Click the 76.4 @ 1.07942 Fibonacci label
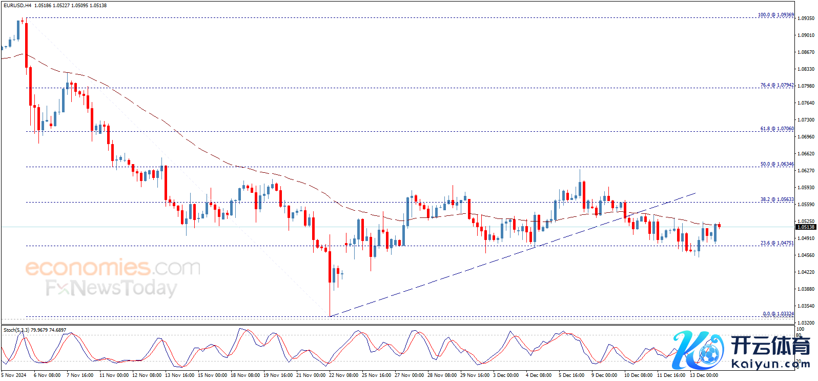The height and width of the screenshot is (381, 818). tap(776, 85)
